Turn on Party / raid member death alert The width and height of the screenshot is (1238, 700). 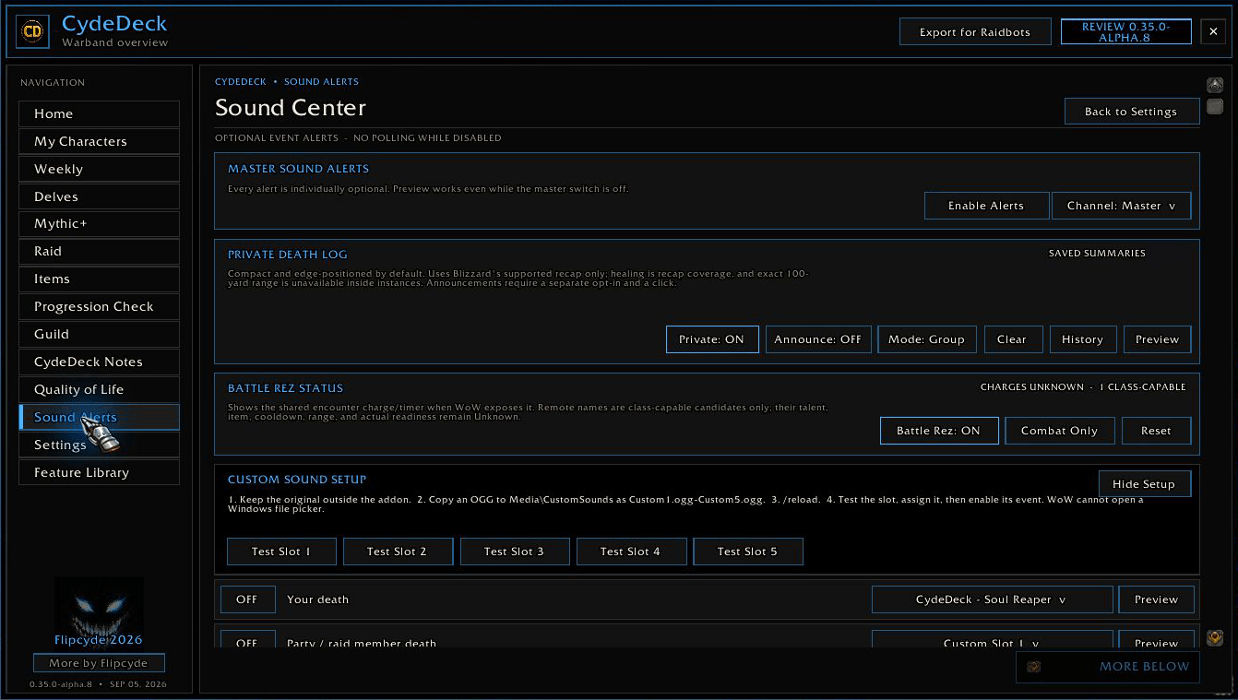click(x=247, y=638)
